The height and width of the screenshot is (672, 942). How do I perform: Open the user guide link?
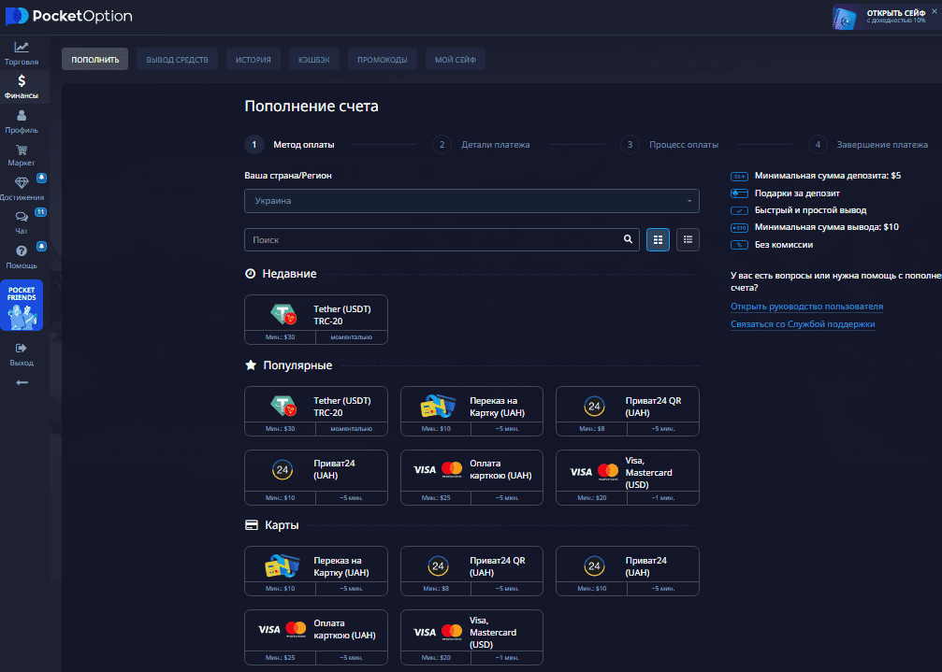pos(807,307)
